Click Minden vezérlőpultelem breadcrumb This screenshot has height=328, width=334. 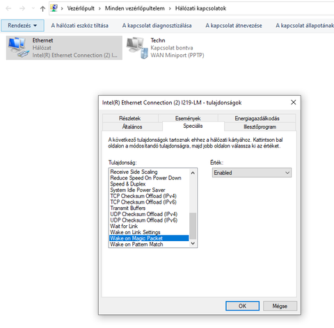(135, 8)
